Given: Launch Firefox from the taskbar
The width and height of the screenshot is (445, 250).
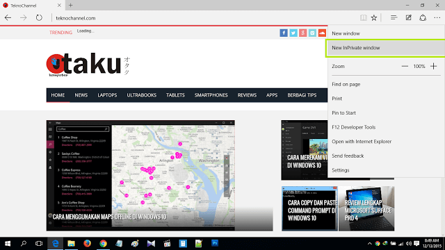Looking at the screenshot, I should click(x=87, y=243).
